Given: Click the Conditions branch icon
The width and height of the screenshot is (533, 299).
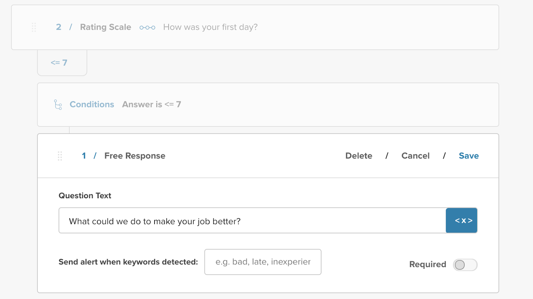Looking at the screenshot, I should [58, 104].
